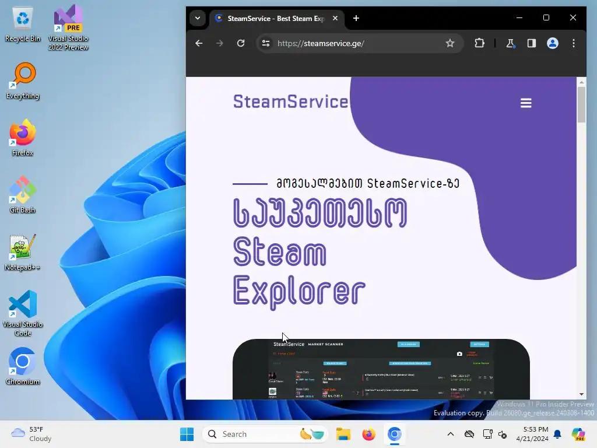Select the SteamService browser tab
The width and height of the screenshot is (597, 448).
[277, 18]
